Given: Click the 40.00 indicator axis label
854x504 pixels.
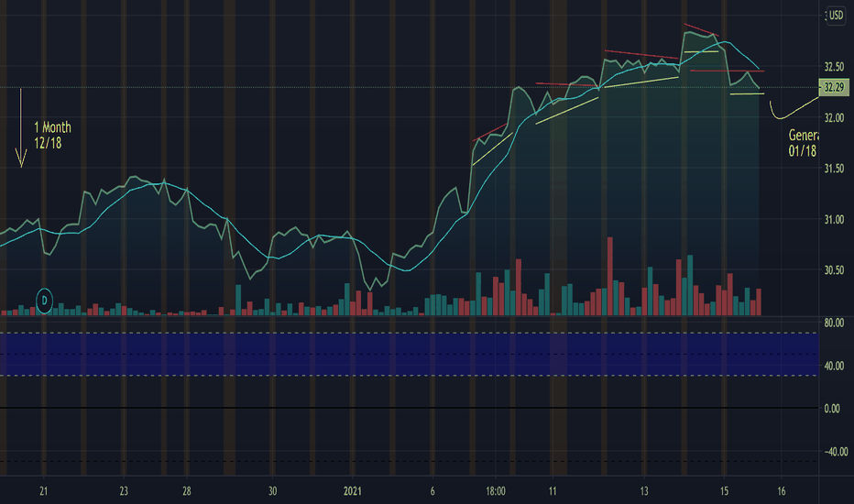Looking at the screenshot, I should click(x=834, y=367).
